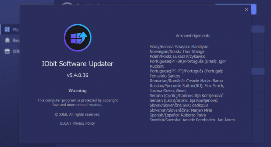
Task: Select the Slovak/Slovenčina translator entry
Action: click(177, 105)
